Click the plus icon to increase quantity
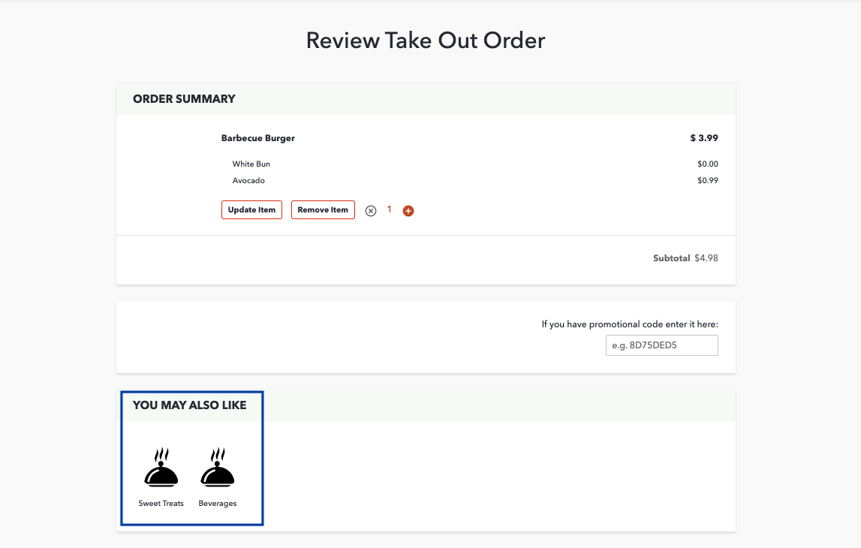861x548 pixels. (x=408, y=211)
